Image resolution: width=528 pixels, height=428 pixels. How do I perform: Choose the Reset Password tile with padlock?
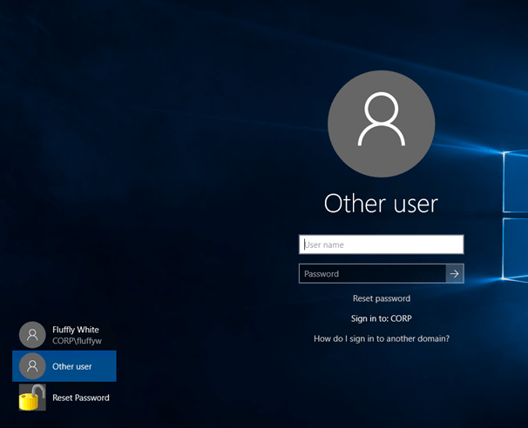(64, 398)
